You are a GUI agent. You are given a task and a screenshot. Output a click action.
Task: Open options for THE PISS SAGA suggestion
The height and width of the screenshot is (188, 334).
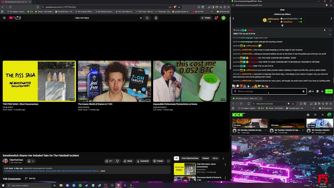point(225,164)
